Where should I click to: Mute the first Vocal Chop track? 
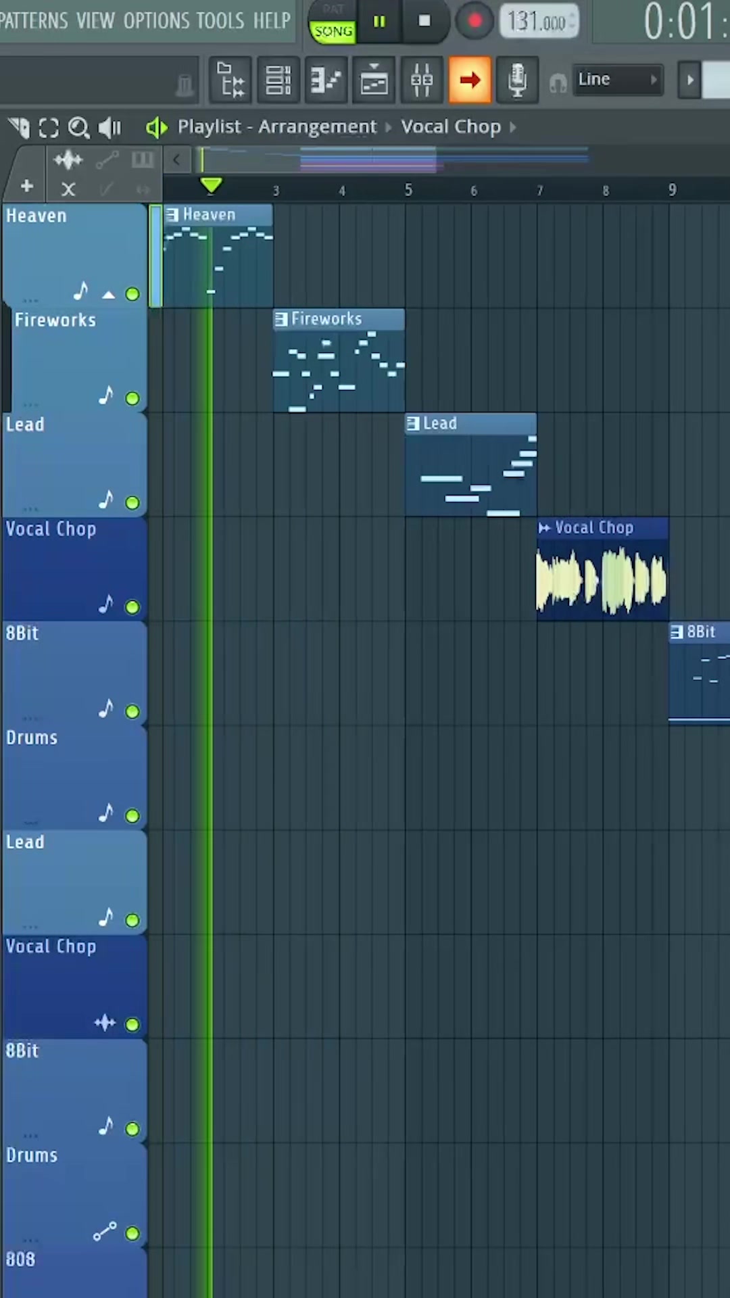(x=132, y=607)
